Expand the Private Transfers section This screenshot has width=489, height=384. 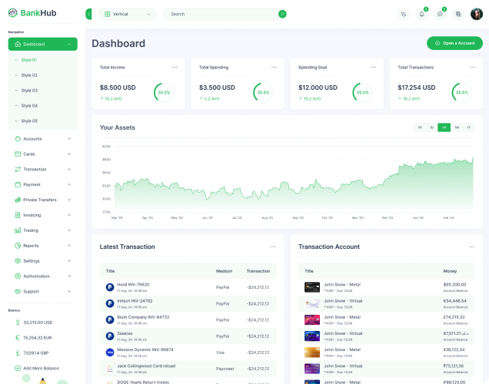click(69, 200)
